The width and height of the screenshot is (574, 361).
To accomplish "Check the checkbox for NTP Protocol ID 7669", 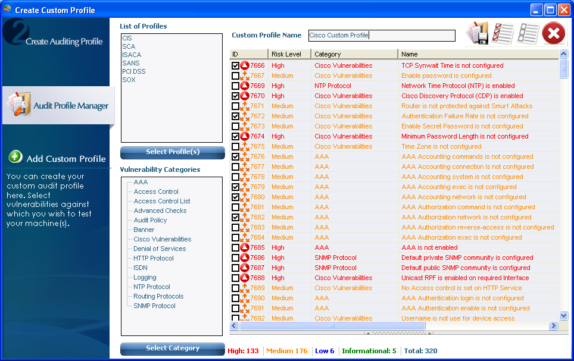I will point(235,86).
